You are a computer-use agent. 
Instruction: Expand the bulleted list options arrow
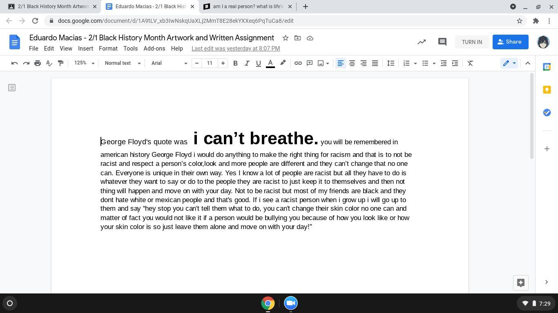pos(434,63)
